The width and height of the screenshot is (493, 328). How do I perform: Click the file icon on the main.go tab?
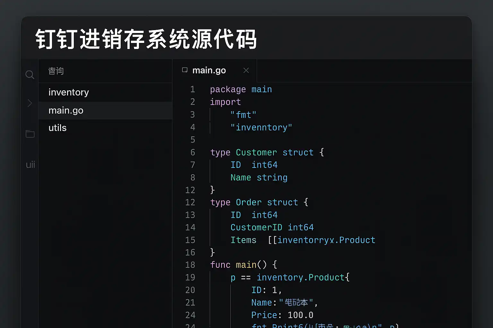click(x=185, y=70)
